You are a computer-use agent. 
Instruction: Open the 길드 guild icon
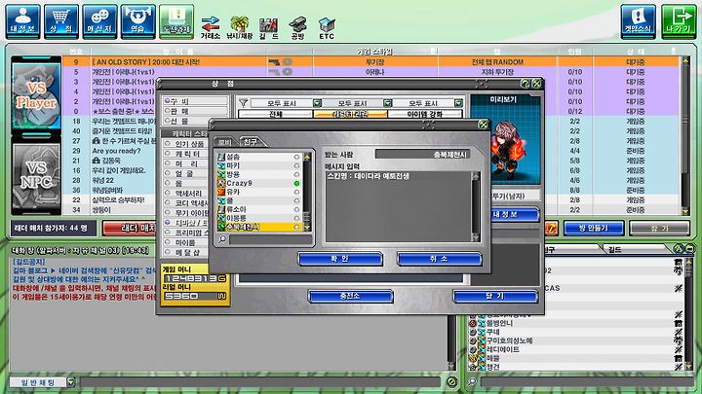click(269, 27)
